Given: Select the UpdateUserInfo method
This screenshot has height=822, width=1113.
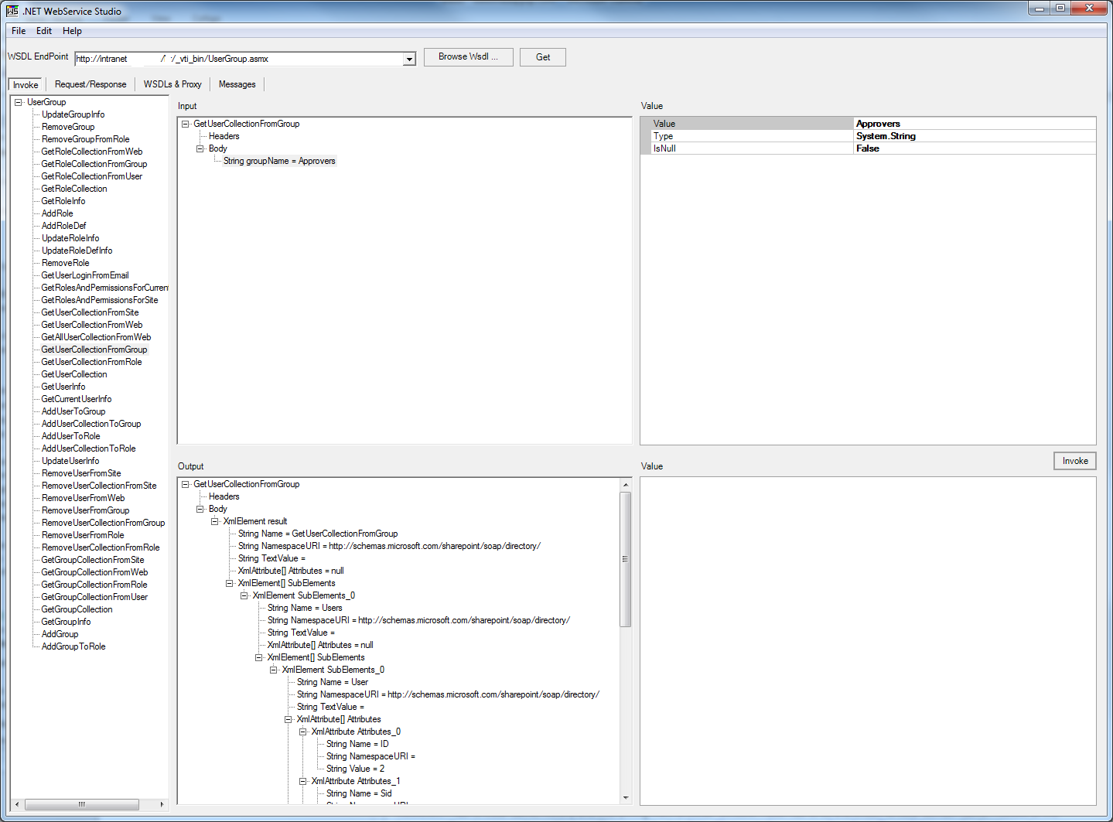Looking at the screenshot, I should (70, 461).
